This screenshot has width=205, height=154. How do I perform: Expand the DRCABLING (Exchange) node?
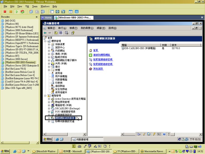point(49,108)
